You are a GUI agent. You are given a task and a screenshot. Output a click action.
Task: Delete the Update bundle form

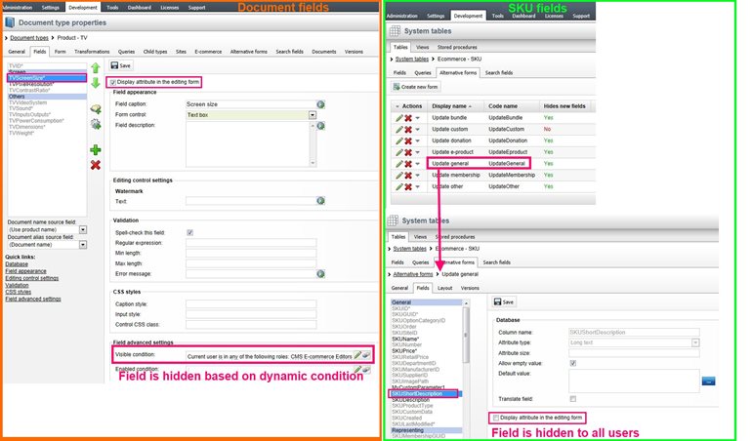point(408,118)
